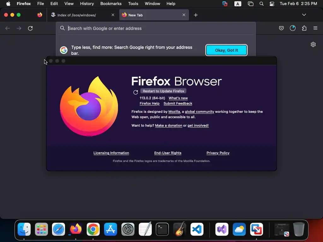
Task: Open the Help menu
Action: [171, 4]
